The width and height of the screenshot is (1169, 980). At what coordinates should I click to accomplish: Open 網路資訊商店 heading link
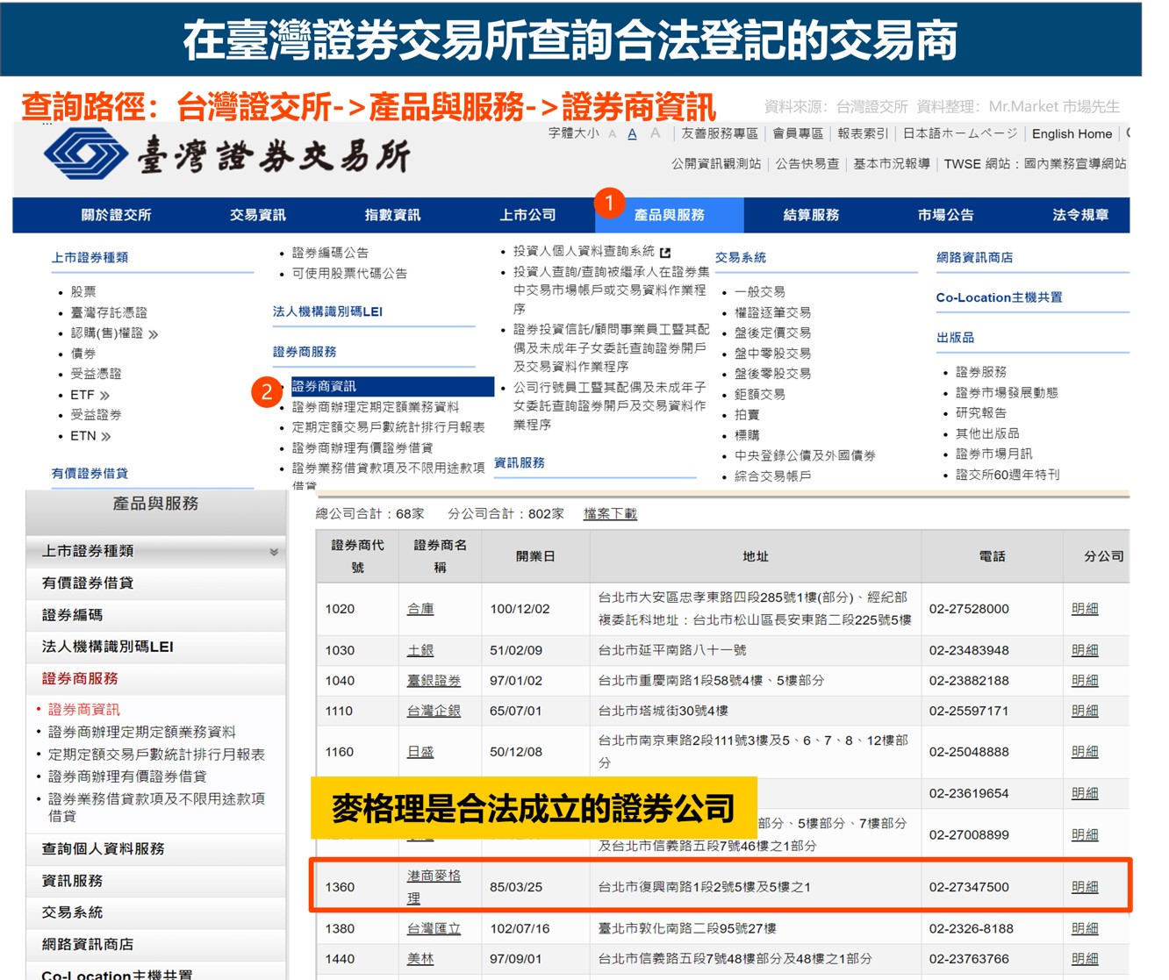click(974, 258)
